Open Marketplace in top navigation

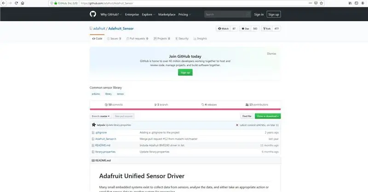(x=167, y=14)
